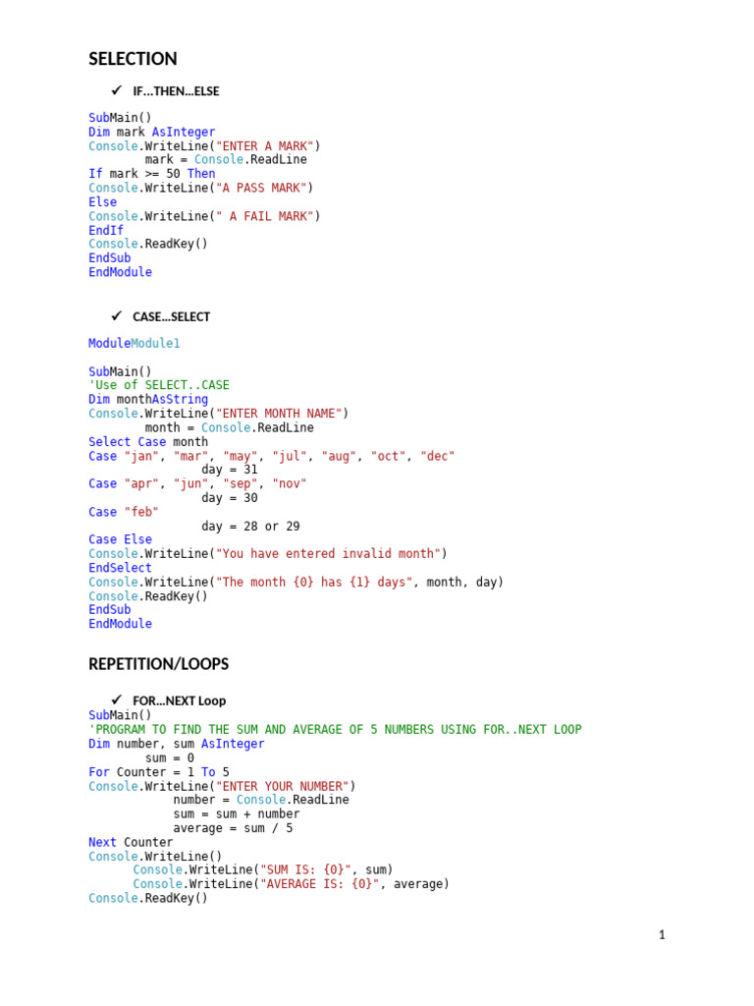
Task: Click the line 'Dim monthAsString'
Action: [148, 399]
